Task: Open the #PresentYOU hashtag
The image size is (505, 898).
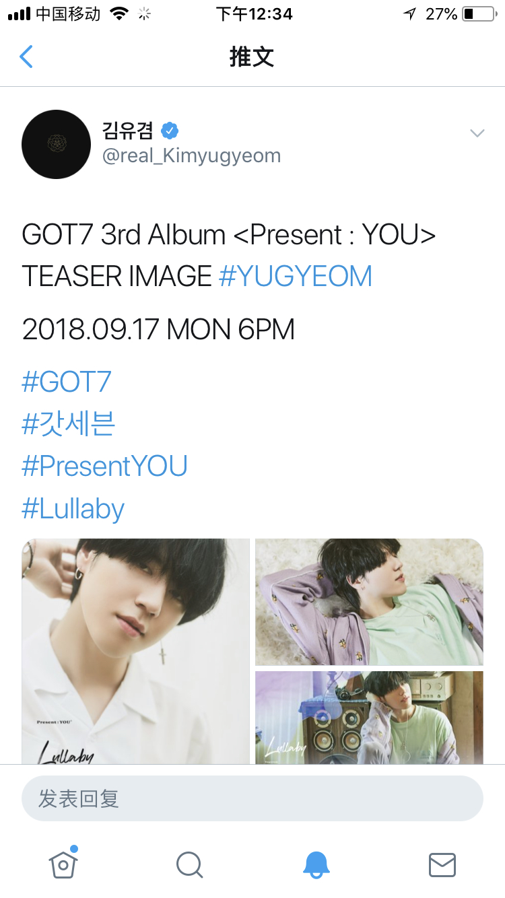Action: tap(105, 467)
